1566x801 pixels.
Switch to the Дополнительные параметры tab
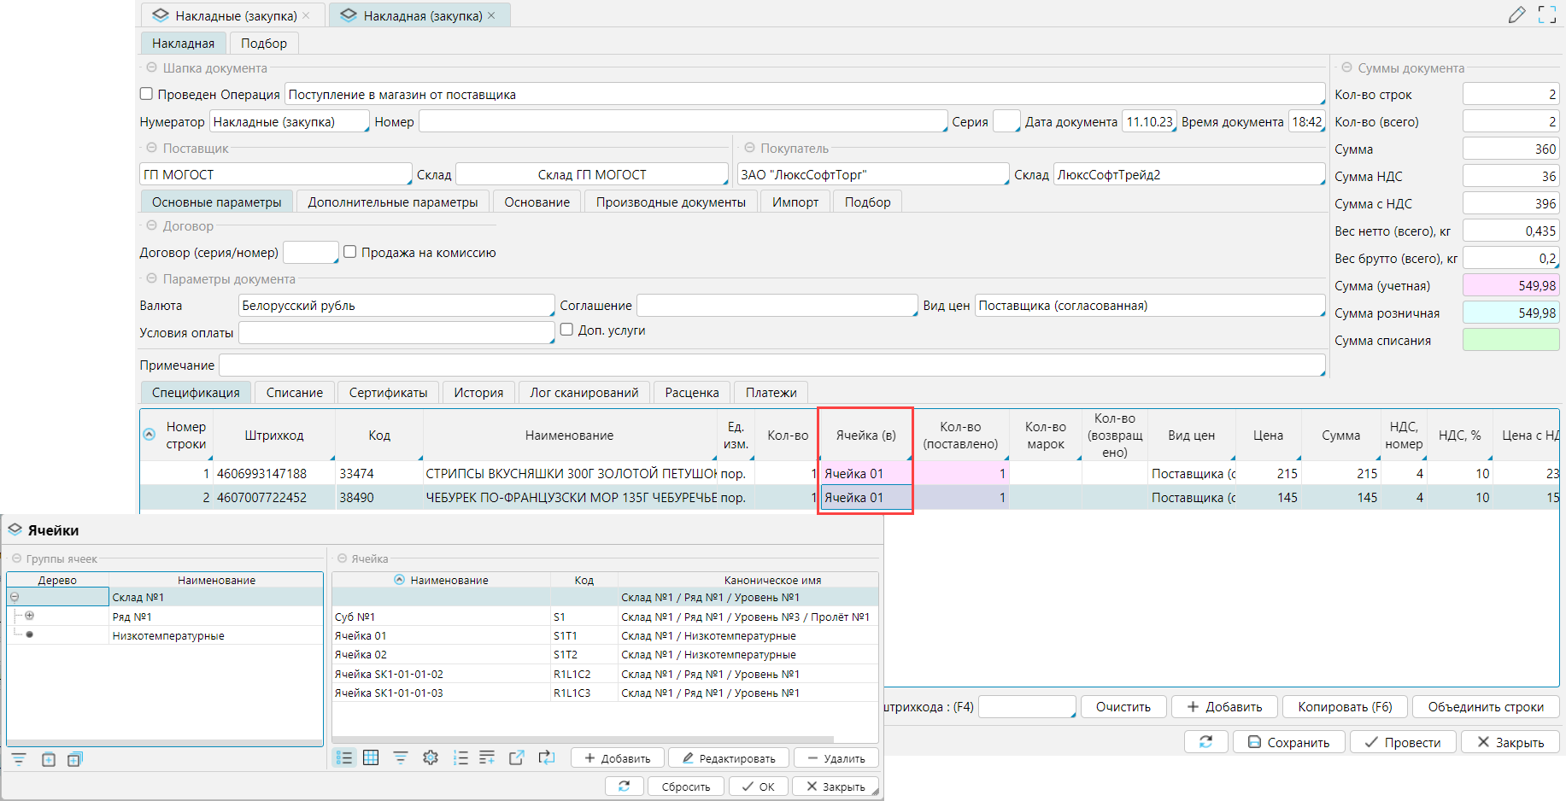392,202
